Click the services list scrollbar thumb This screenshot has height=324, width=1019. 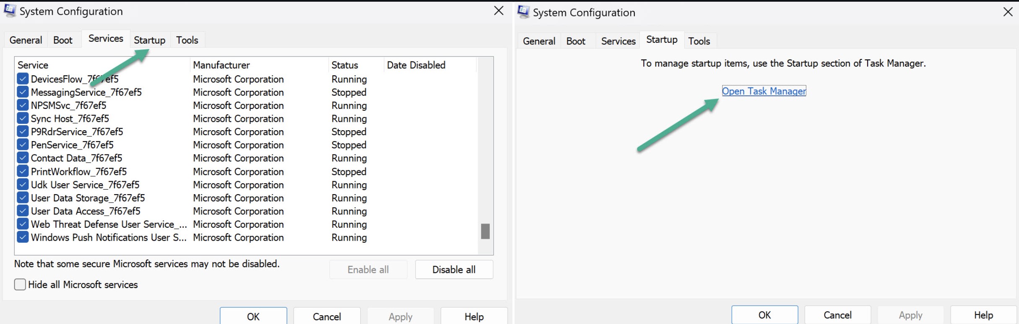point(485,231)
